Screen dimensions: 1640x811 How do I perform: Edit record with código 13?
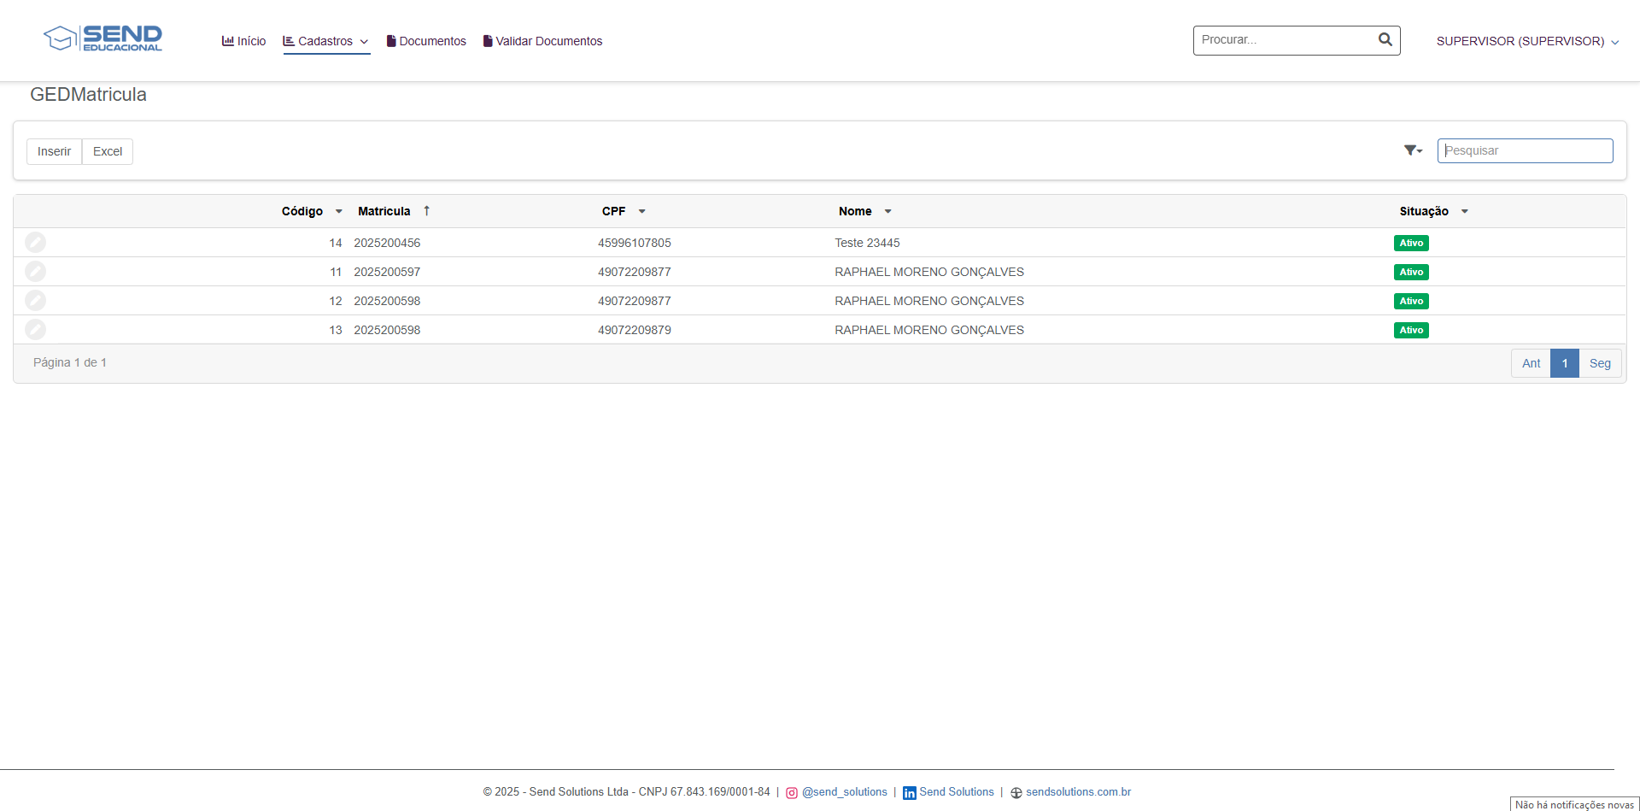[35, 330]
